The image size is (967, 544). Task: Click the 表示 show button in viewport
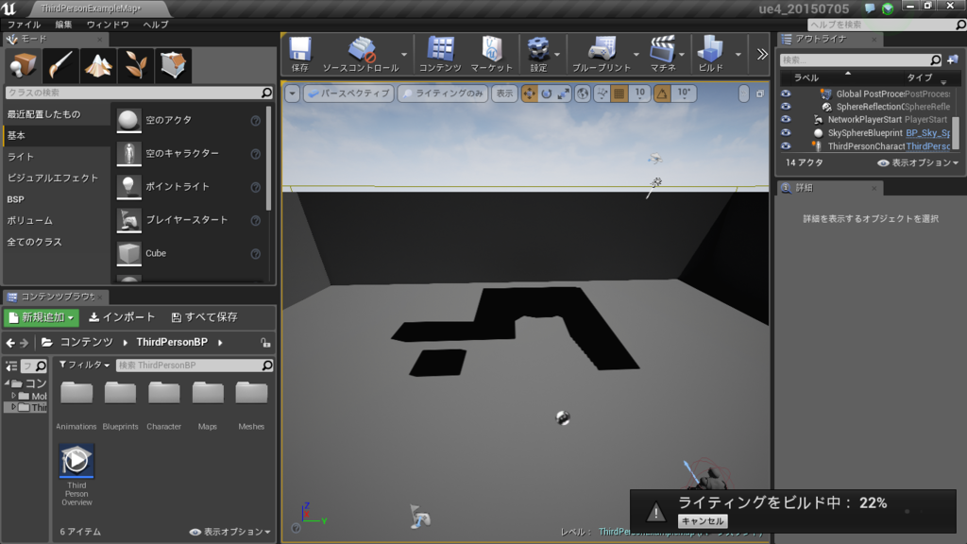[504, 93]
